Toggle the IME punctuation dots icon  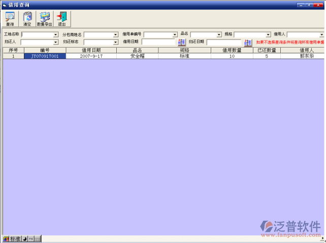pos(31,239)
